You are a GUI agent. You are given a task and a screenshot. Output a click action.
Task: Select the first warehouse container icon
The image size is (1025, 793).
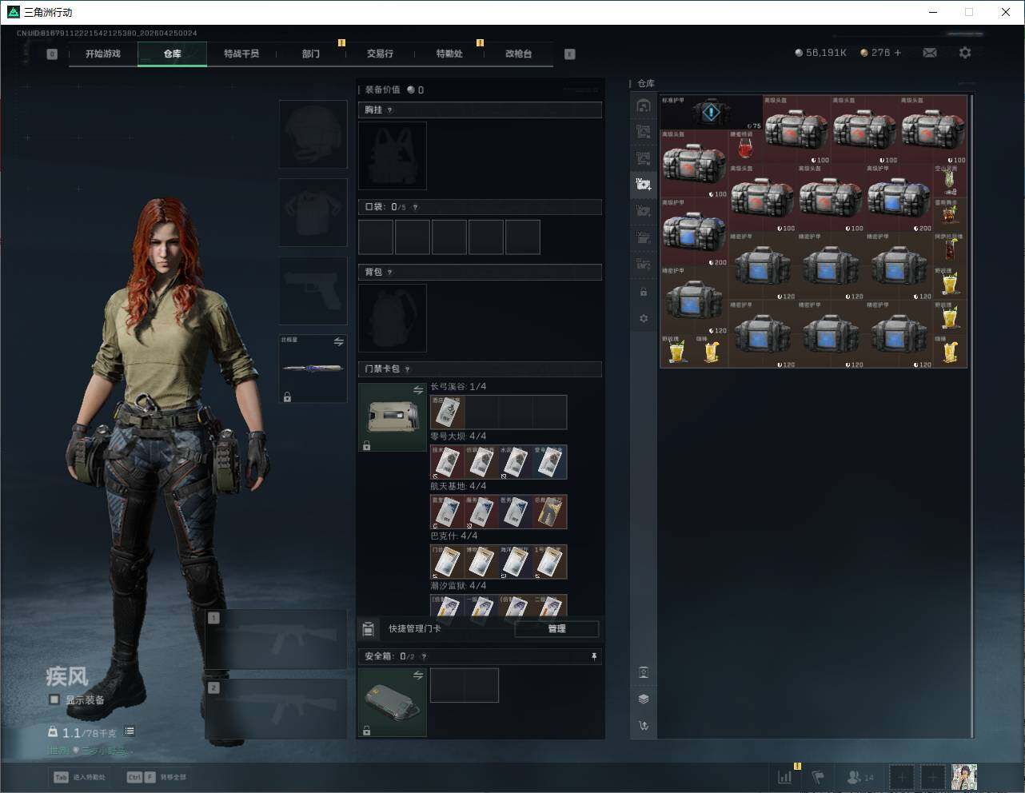coord(644,106)
